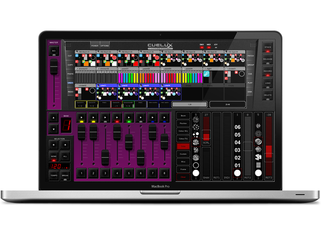Click the bank up arrow
This screenshot has width=321, height=236.
(54, 119)
